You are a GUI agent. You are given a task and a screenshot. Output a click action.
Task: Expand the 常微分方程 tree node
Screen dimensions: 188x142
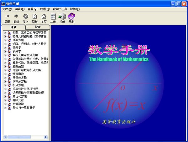coord(5,78)
